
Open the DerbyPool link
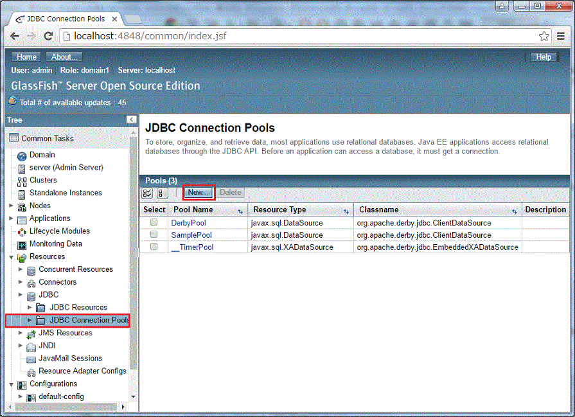click(188, 223)
